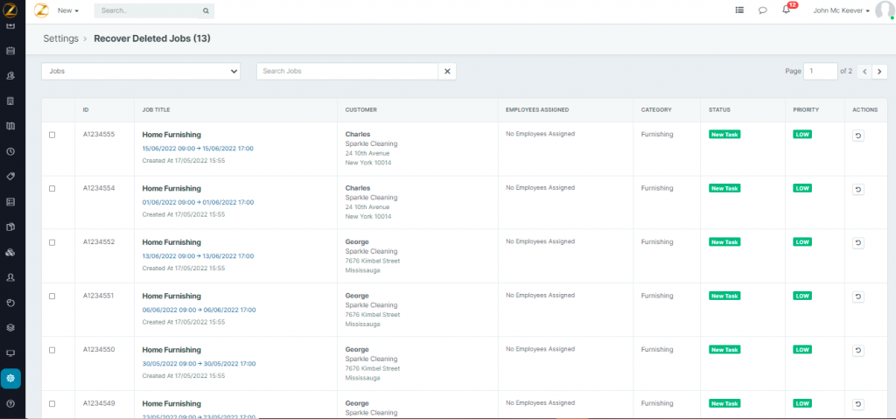Tick the checkbox for job A1234555
The height and width of the screenshot is (419, 896).
tap(52, 135)
